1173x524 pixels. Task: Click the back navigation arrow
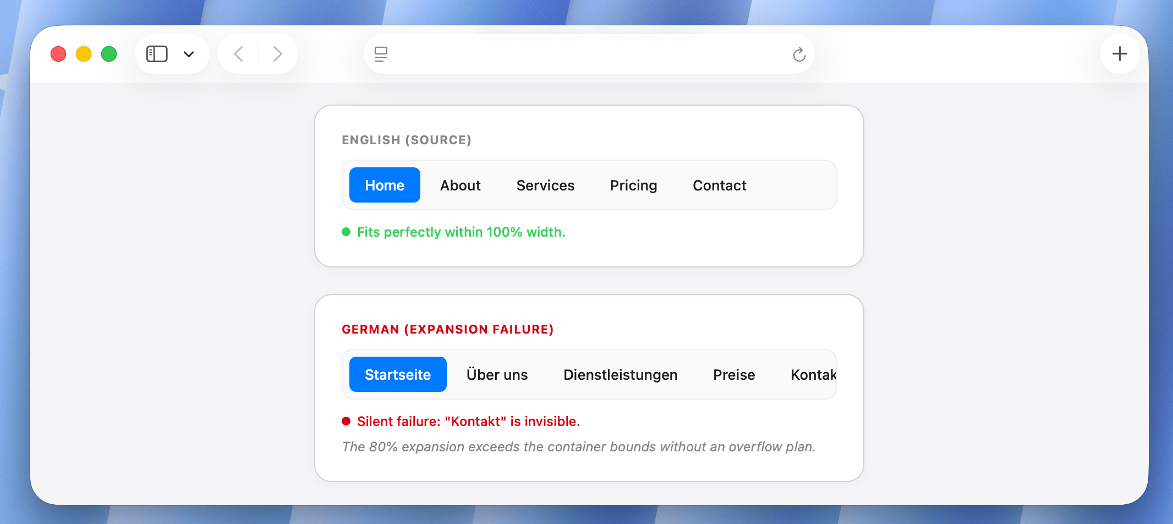pos(238,53)
